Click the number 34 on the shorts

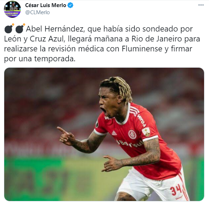pos(176,190)
